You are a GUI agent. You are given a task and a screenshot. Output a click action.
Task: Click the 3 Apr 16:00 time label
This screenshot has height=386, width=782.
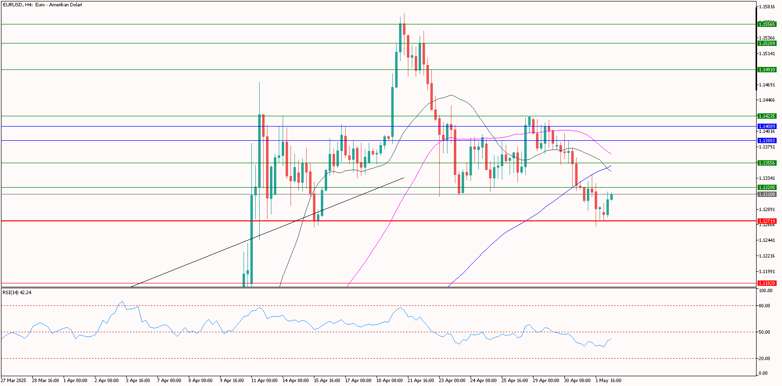(x=138, y=381)
